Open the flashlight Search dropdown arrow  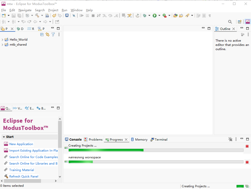(x=192, y=15)
